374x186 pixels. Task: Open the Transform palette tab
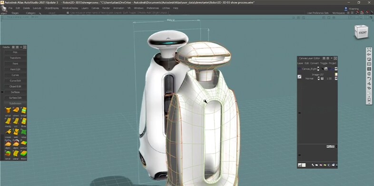(x=15, y=58)
